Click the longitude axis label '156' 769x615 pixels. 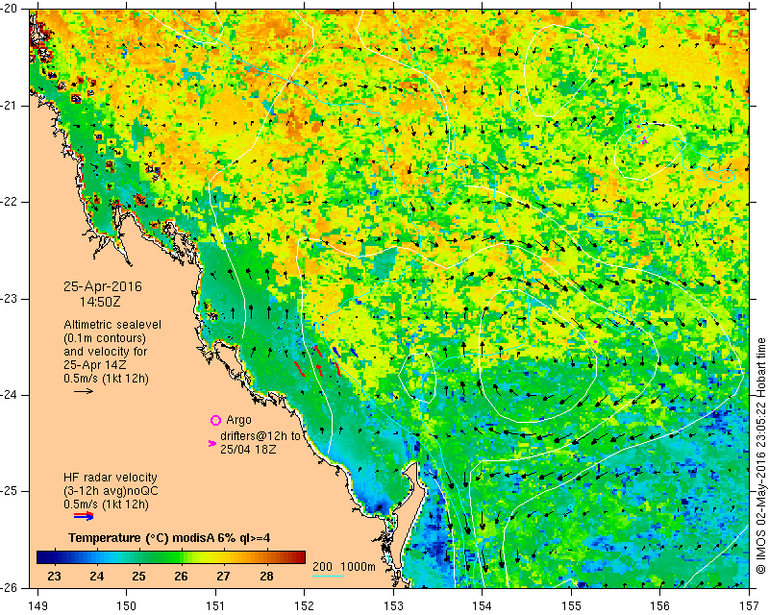(x=660, y=606)
